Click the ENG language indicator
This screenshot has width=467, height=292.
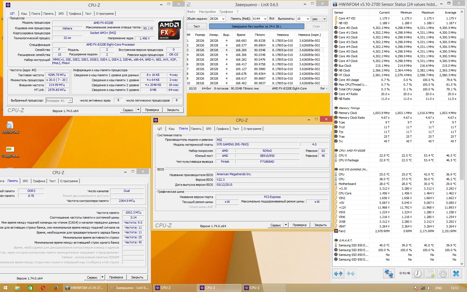click(x=439, y=288)
